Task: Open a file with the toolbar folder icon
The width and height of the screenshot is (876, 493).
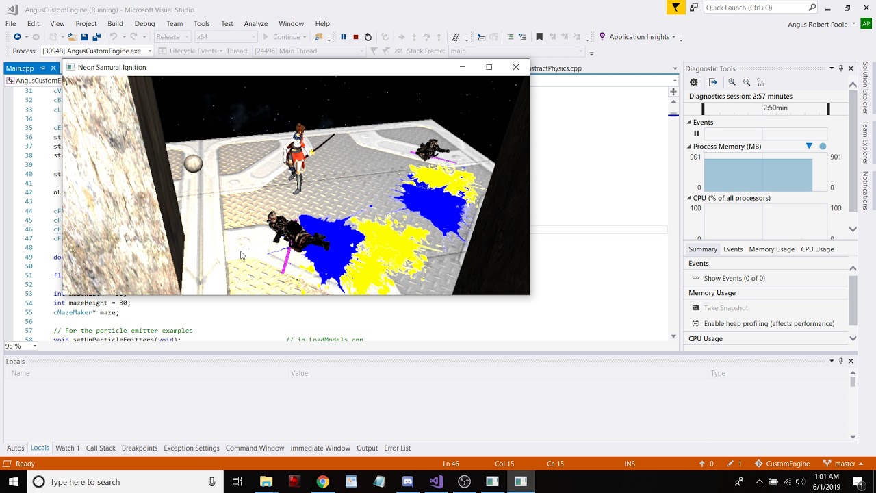Action: (72, 37)
